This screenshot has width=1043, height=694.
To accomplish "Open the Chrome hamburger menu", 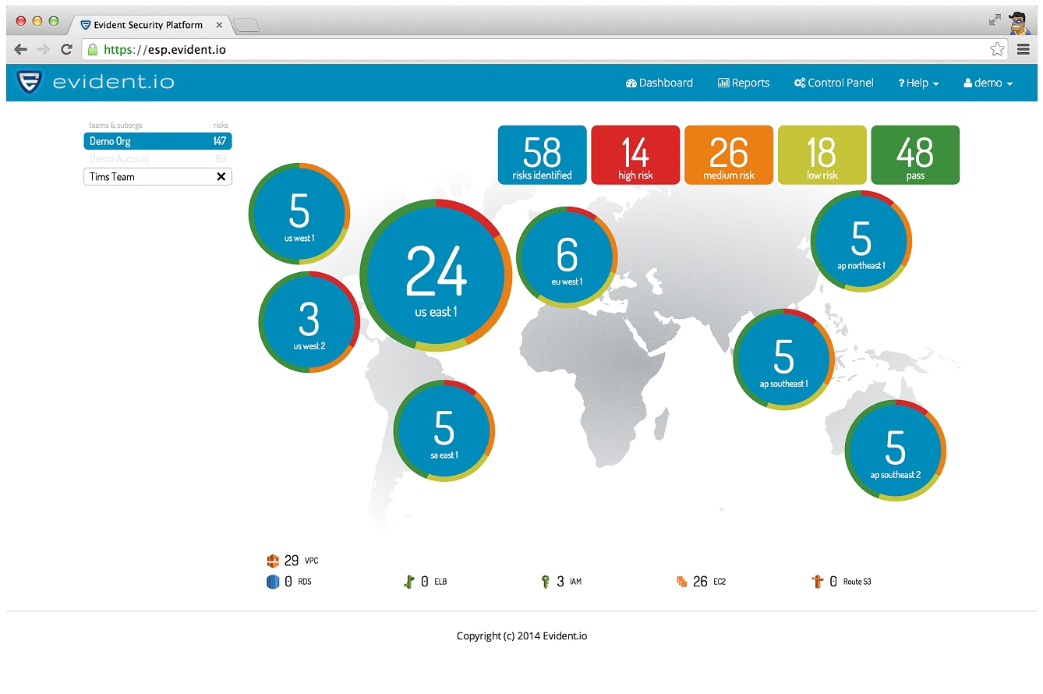I will click(1023, 49).
